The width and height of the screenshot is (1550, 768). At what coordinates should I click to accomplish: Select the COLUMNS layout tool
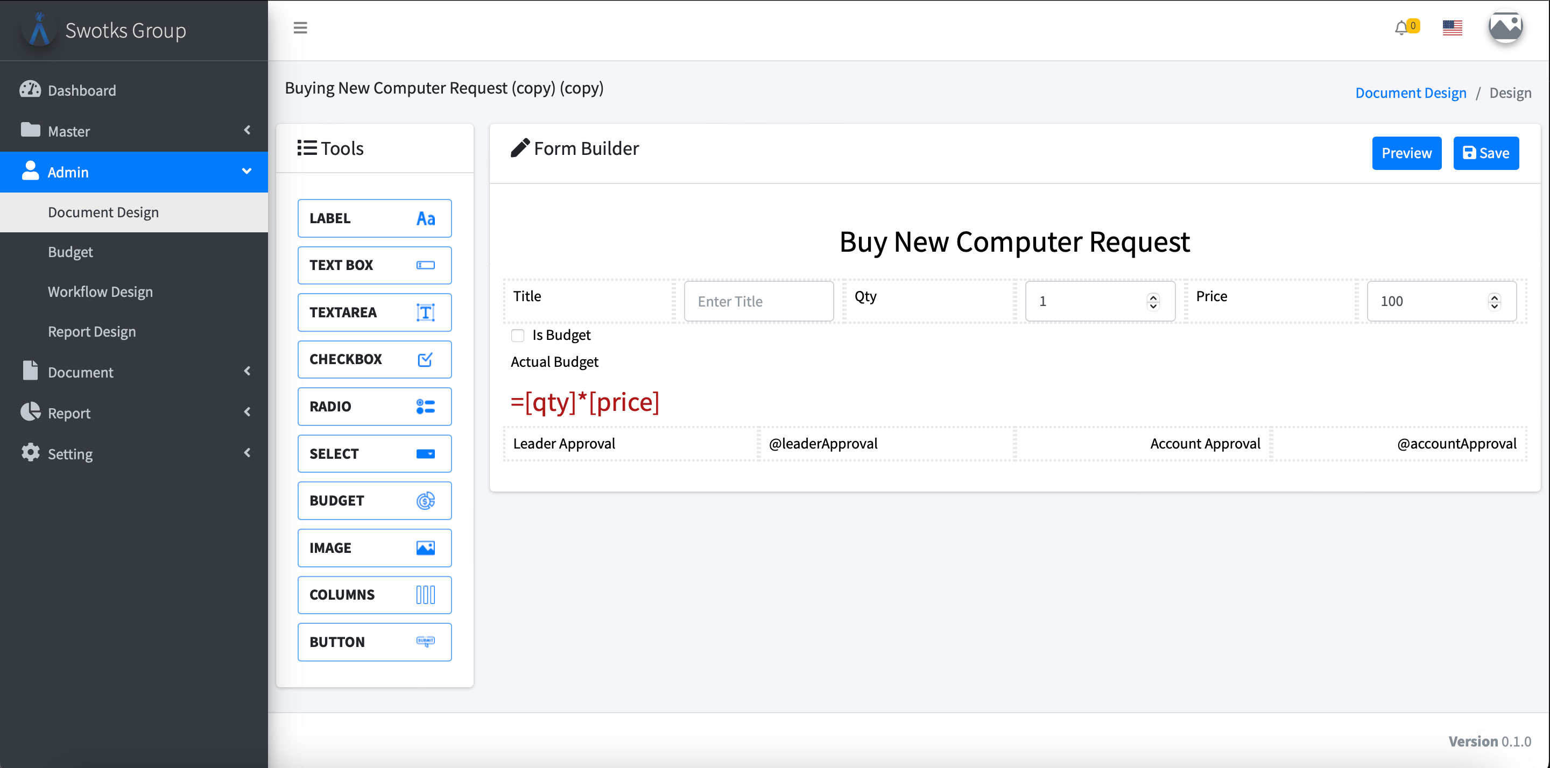[x=374, y=594]
